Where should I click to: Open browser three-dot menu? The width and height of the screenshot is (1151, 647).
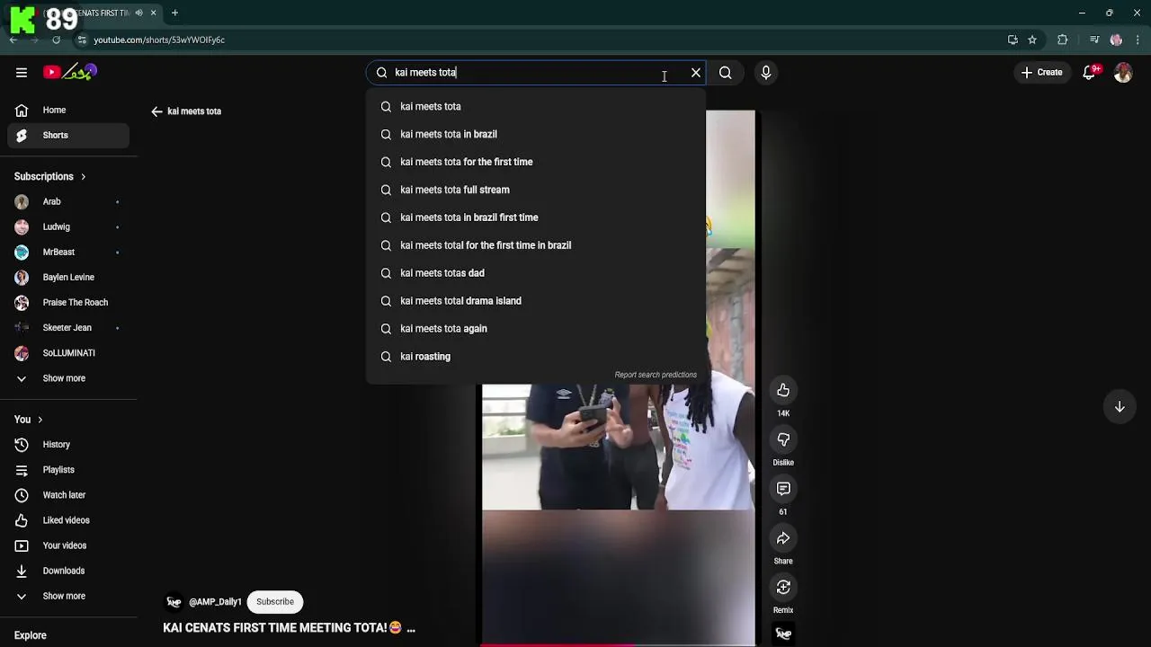1138,40
